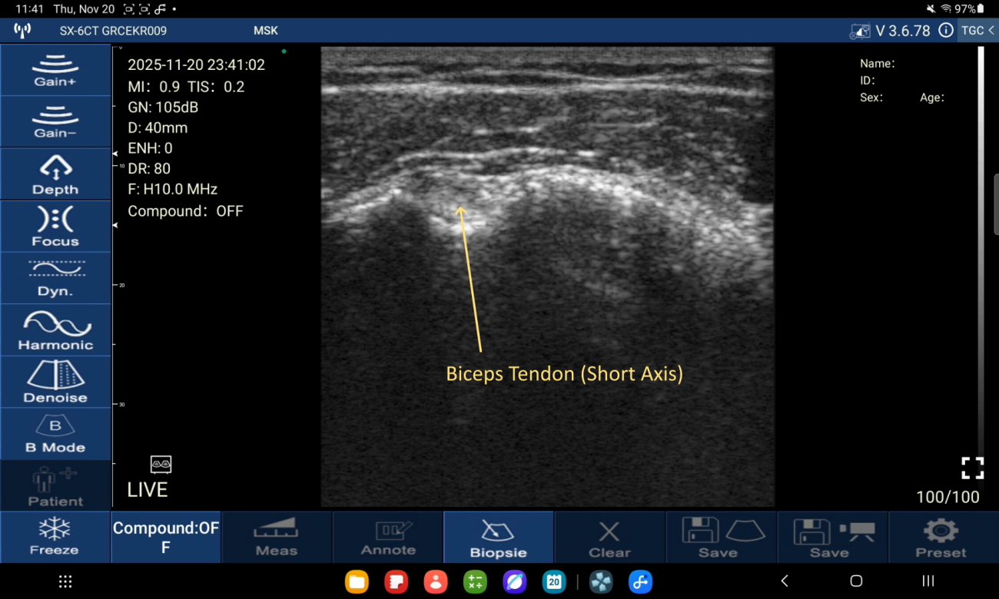
Task: Go back with Android back button
Action: click(784, 581)
